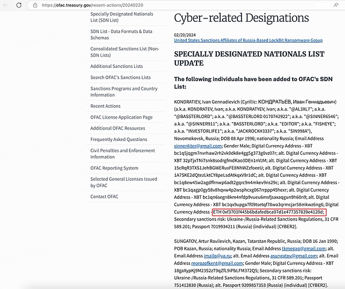Open Specially Designated Nationals List sidebar link

coord(122,17)
